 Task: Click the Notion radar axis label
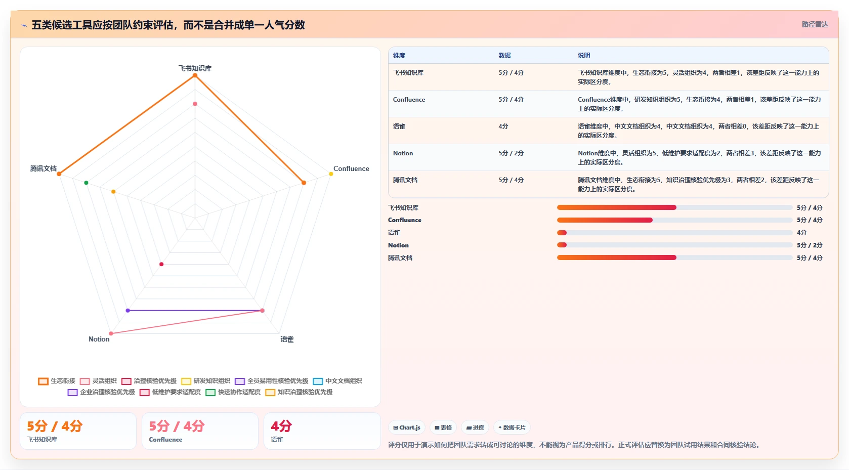(x=99, y=339)
